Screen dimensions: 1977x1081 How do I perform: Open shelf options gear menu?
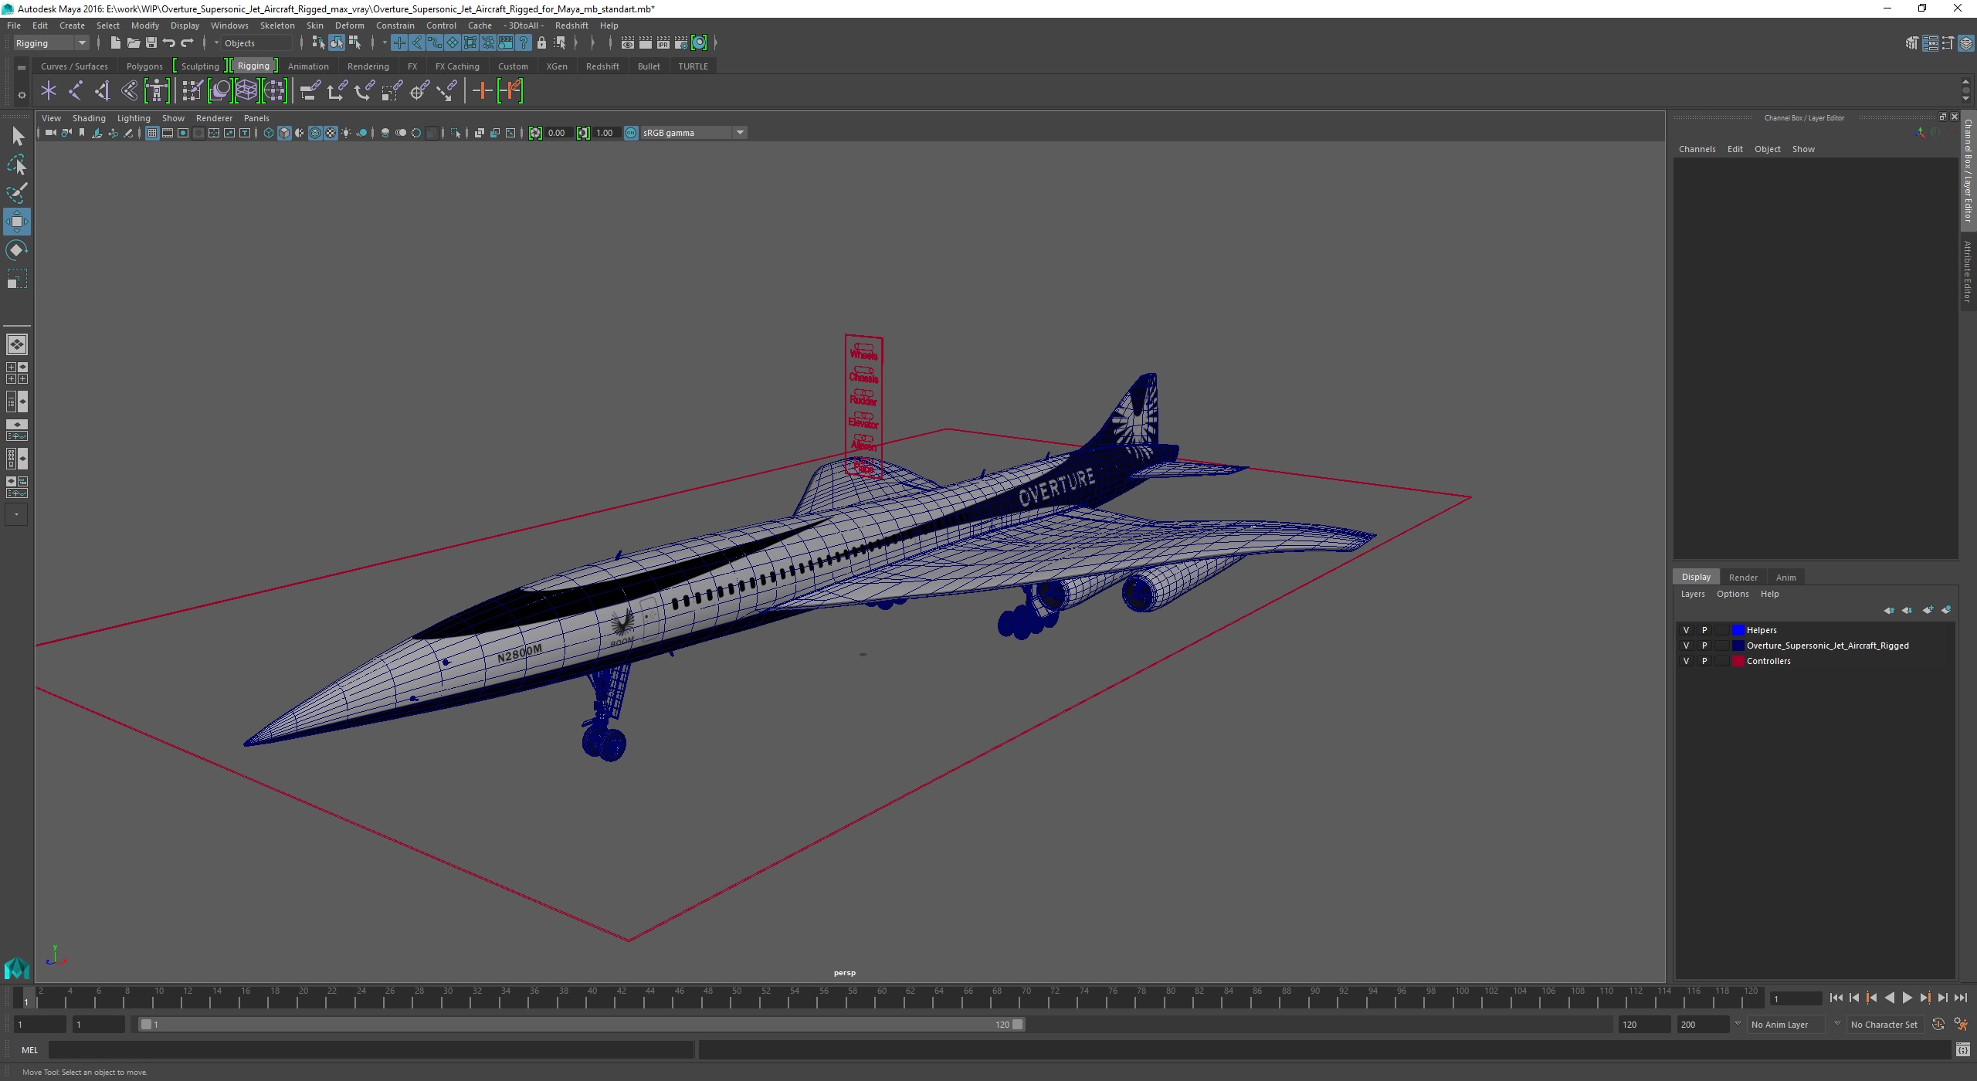click(22, 95)
